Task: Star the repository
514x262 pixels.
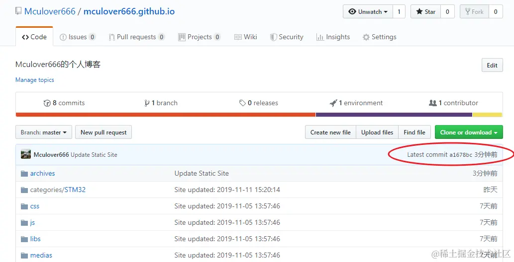Action: point(425,11)
